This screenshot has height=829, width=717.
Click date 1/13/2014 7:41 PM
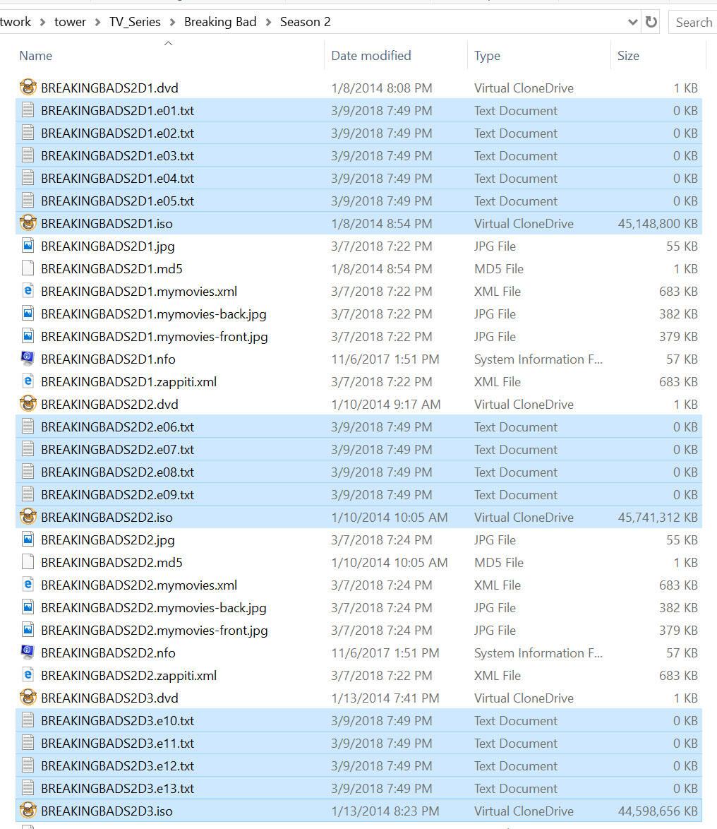point(385,698)
